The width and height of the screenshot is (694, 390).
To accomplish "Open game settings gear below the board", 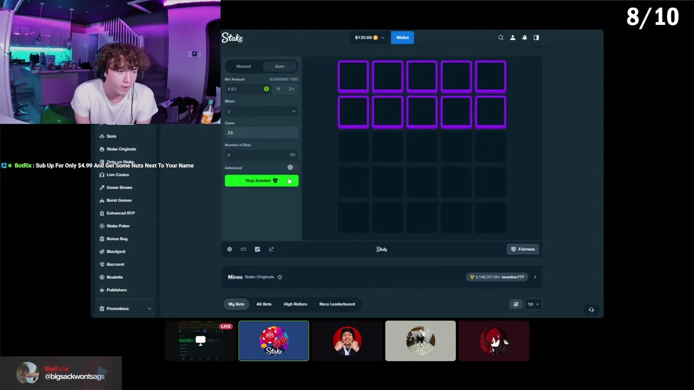I will tap(229, 249).
